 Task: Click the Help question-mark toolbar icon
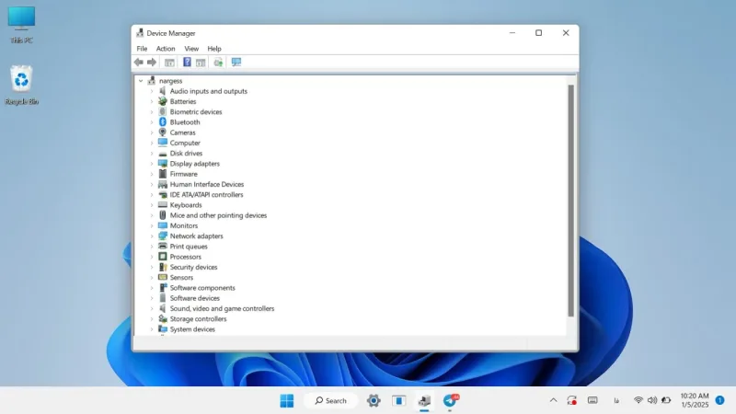(x=187, y=62)
